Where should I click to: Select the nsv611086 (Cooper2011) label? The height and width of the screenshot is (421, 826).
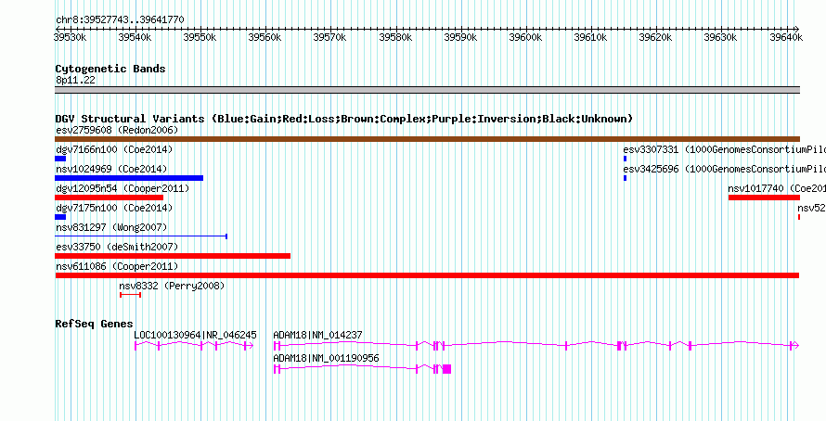pos(117,266)
